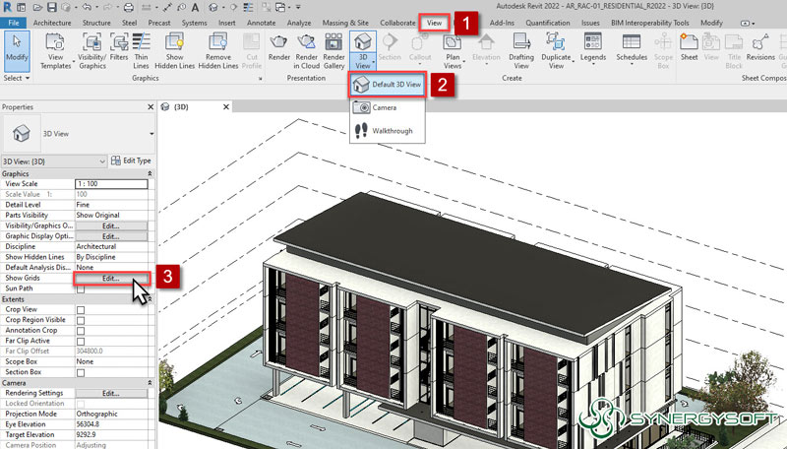
Task: Open Visibility/Graphics settings from the ribbon
Action: coord(91,51)
